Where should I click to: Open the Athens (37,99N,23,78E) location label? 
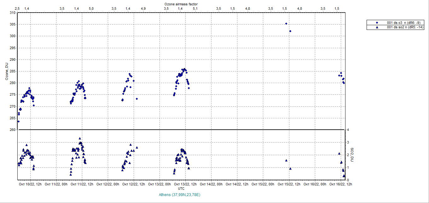180,195
